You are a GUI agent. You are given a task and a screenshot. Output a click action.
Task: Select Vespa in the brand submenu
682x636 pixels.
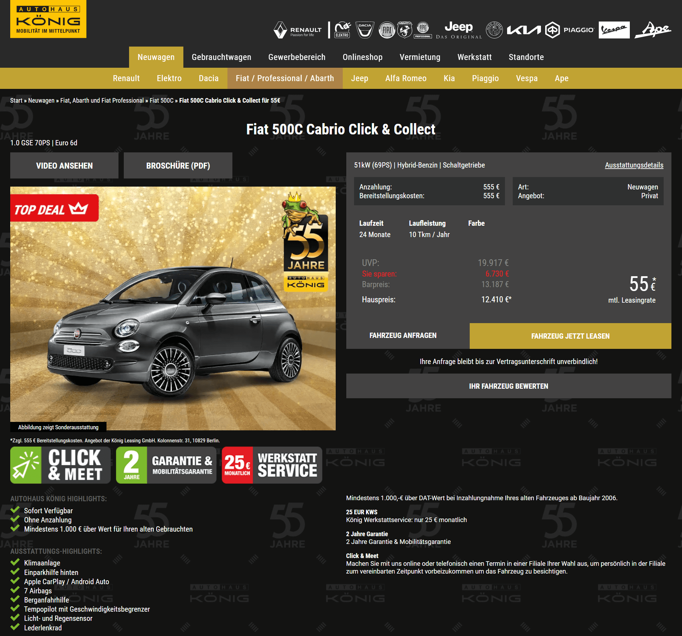tap(527, 78)
